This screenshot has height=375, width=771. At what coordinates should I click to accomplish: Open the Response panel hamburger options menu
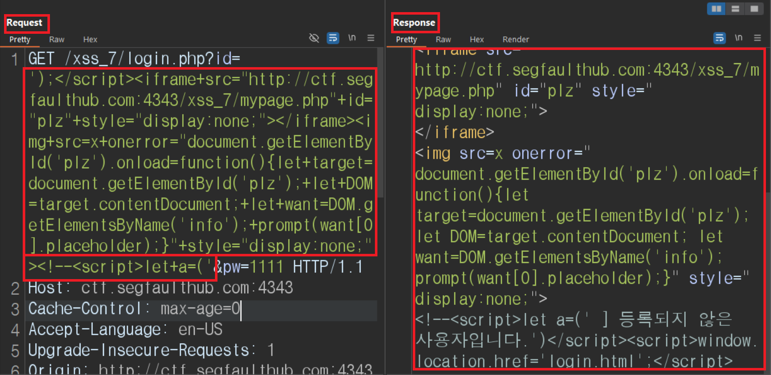(x=757, y=38)
